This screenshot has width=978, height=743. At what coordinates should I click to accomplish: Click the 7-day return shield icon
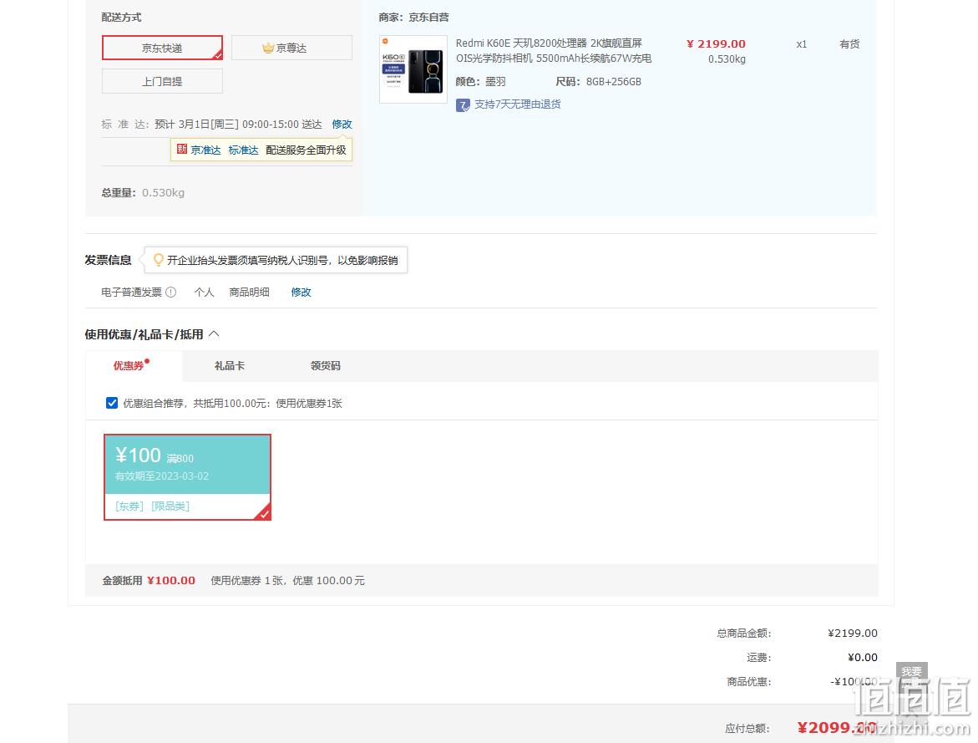click(463, 105)
